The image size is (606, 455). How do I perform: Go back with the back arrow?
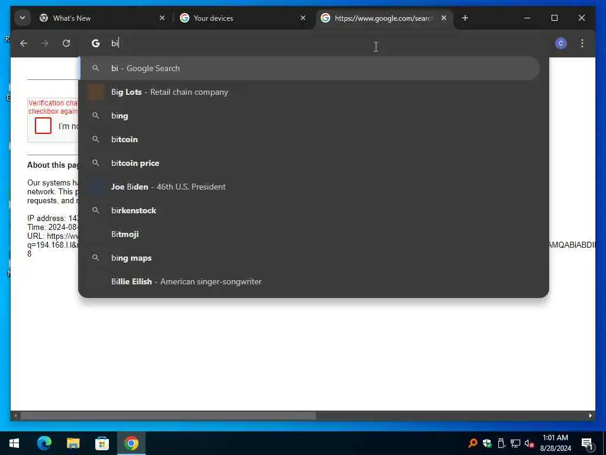click(24, 43)
